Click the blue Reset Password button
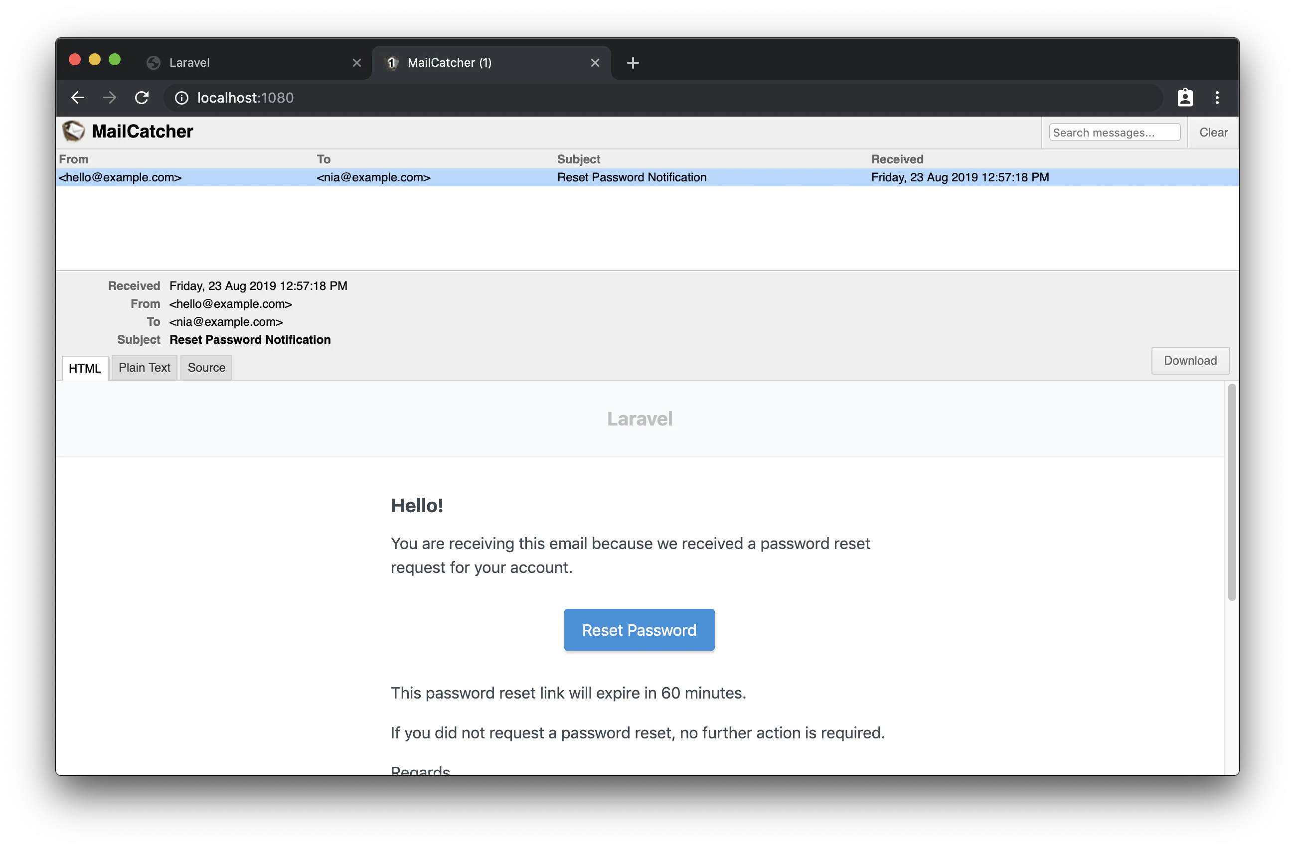The height and width of the screenshot is (849, 1295). [x=640, y=630]
